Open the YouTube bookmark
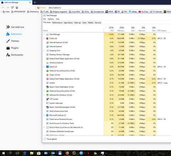 tap(143, 12)
